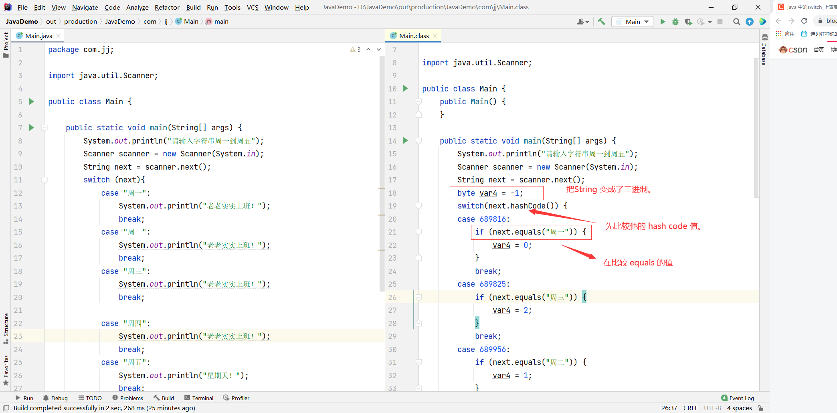
Task: Click the blue update arrow icon
Action: 749,22
